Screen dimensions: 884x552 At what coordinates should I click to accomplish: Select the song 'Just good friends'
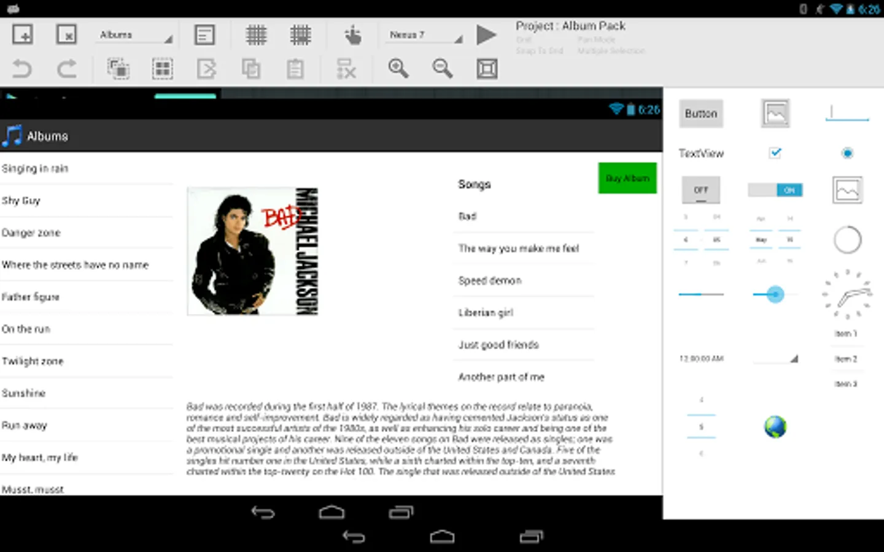click(x=524, y=345)
